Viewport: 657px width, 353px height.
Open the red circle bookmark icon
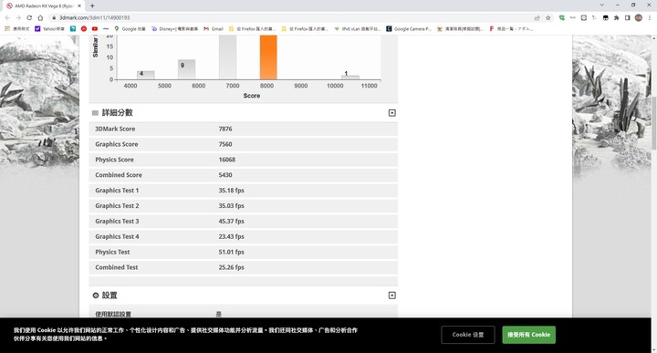click(84, 29)
